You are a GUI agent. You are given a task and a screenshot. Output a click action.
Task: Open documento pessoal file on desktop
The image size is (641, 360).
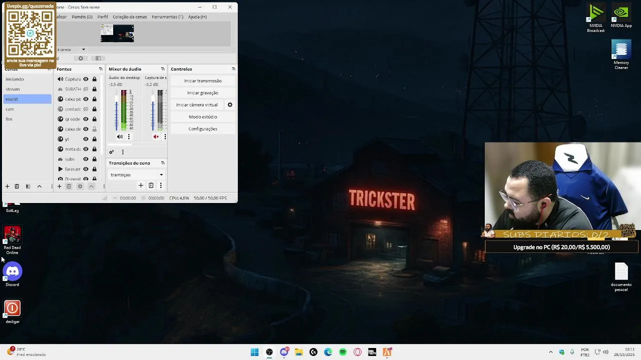point(621,277)
